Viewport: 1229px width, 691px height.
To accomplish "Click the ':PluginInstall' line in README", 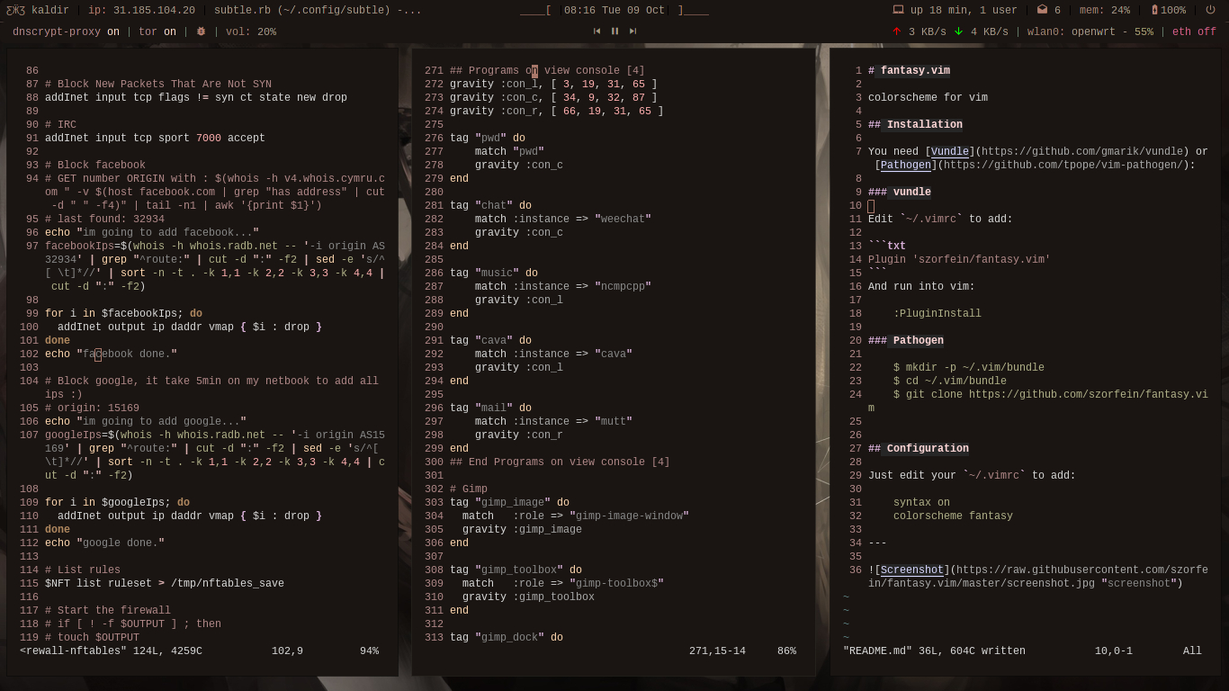I will point(937,313).
